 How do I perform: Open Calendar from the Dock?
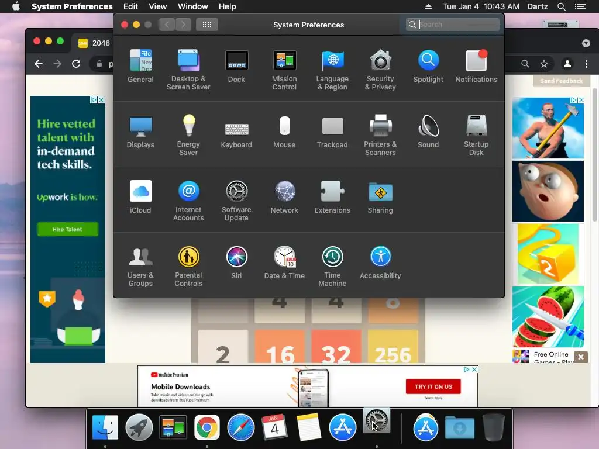click(x=274, y=427)
